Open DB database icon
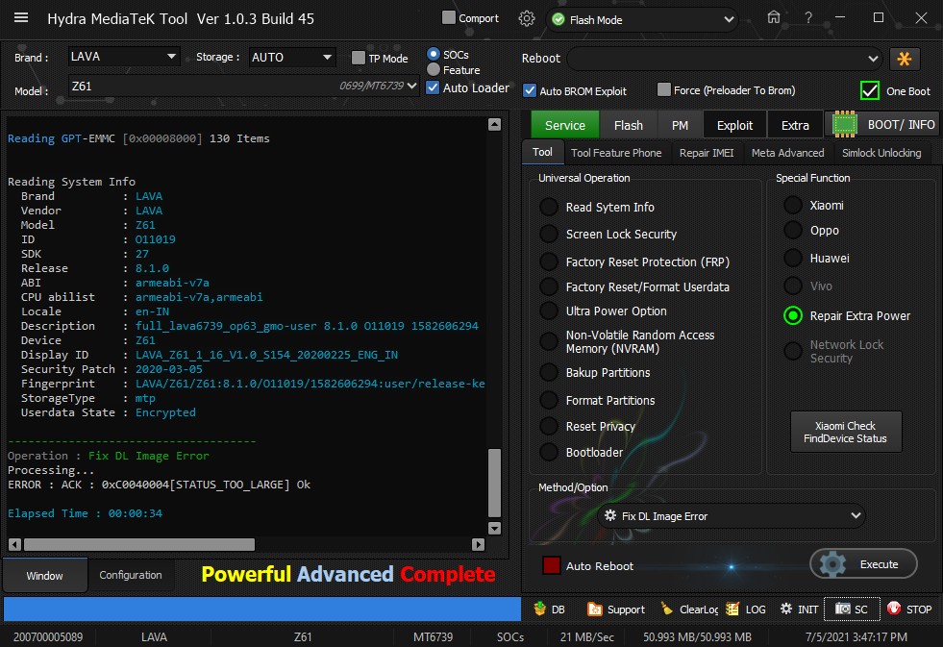943x647 pixels. [540, 609]
